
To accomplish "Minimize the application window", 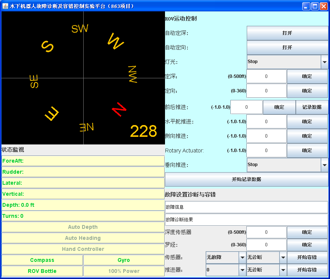I will (x=306, y=6).
